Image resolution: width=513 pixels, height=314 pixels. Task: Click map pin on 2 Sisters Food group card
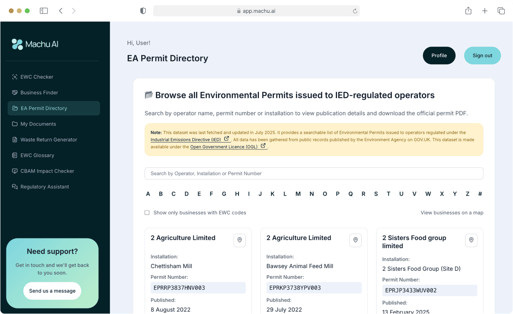[x=471, y=240]
